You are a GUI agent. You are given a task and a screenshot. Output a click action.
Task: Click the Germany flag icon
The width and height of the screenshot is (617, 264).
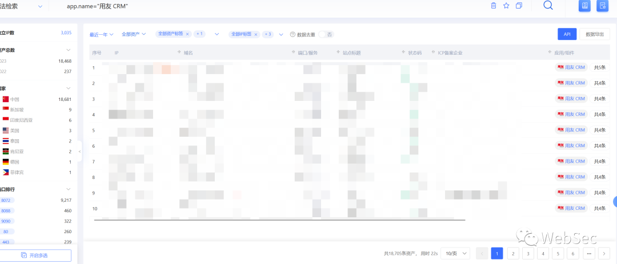(x=6, y=161)
